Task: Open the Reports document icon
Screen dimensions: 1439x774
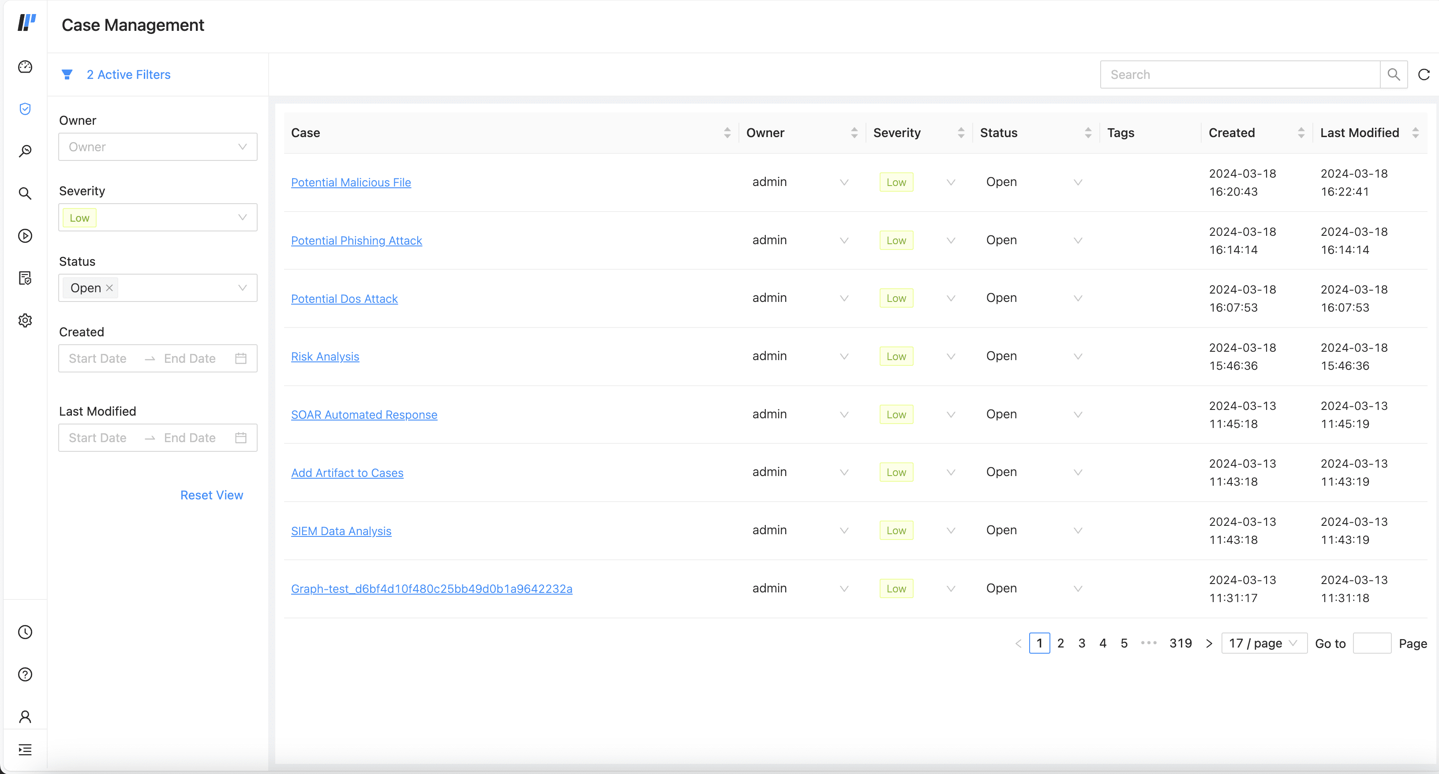Action: [x=25, y=277]
